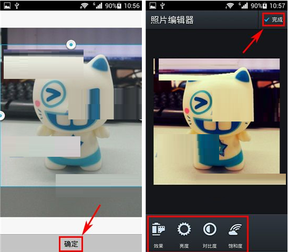This screenshot has width=288, height=252.
Task: Tap the 饱和度 saturation rainbow icon
Action: pos(235,229)
